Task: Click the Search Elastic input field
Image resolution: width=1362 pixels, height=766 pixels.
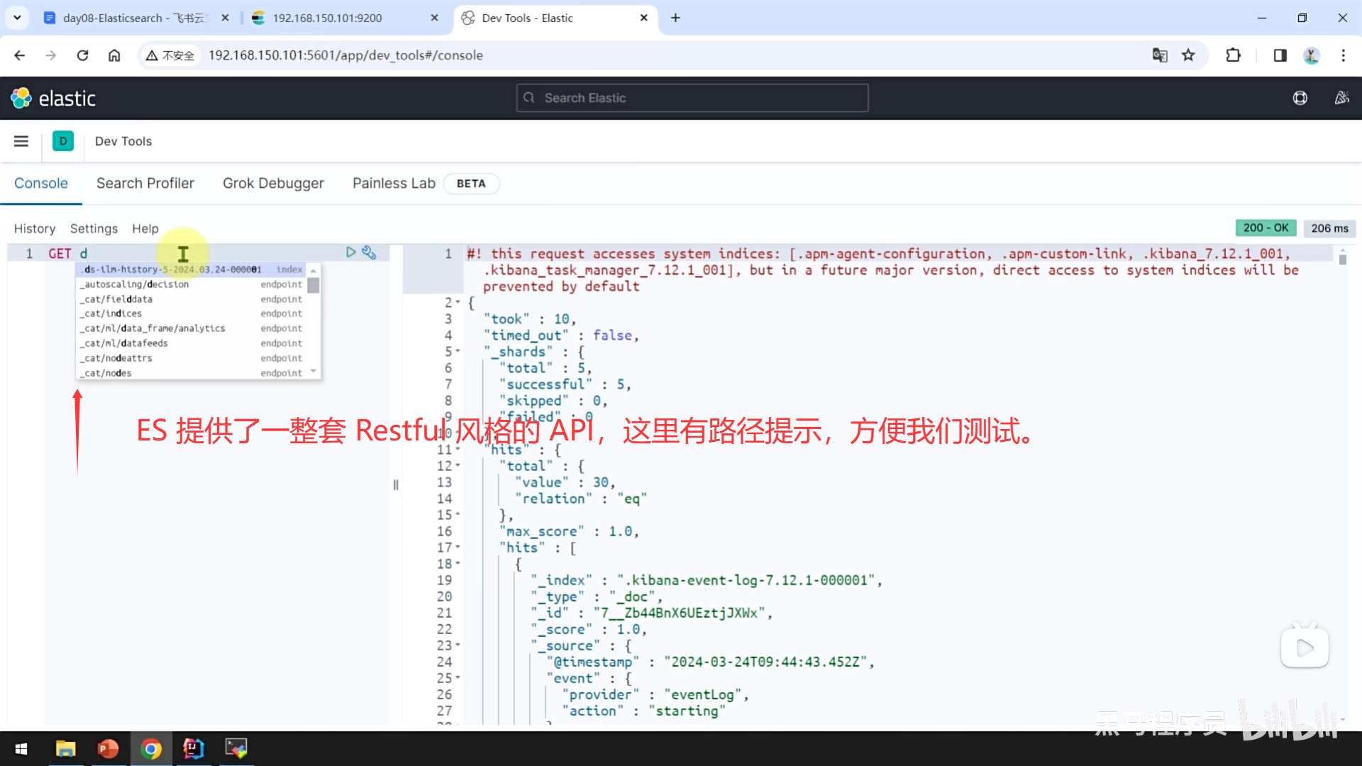Action: tap(692, 98)
